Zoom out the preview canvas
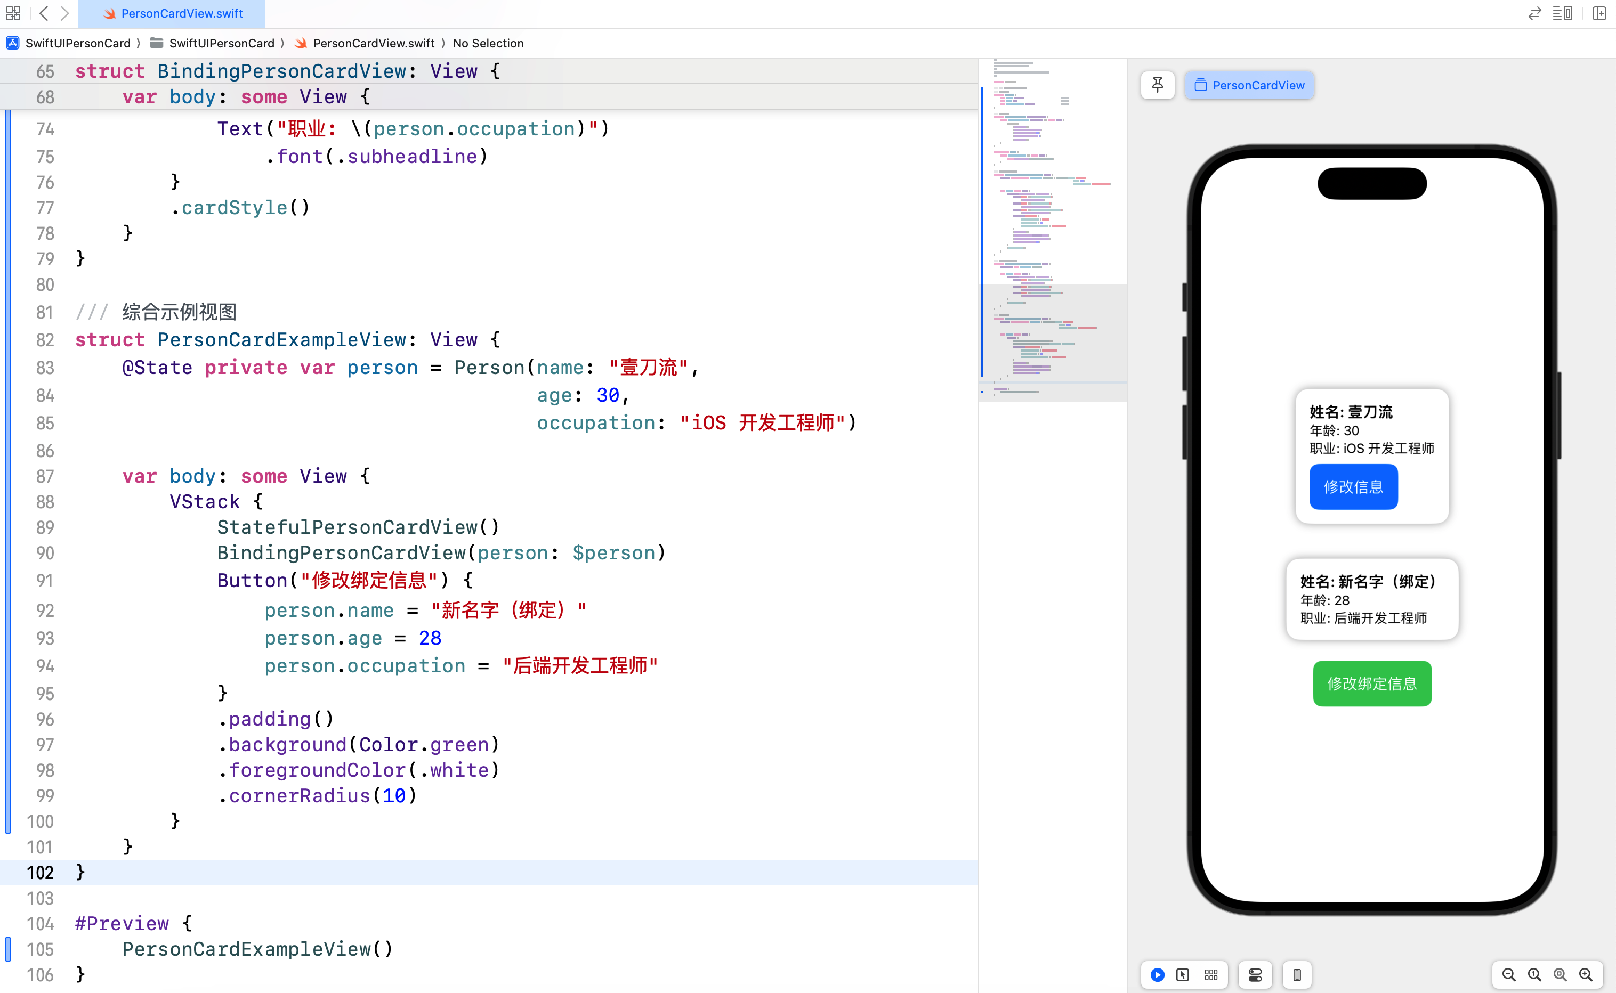 click(1509, 974)
